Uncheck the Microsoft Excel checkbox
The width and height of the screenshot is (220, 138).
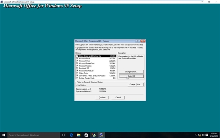(77, 58)
